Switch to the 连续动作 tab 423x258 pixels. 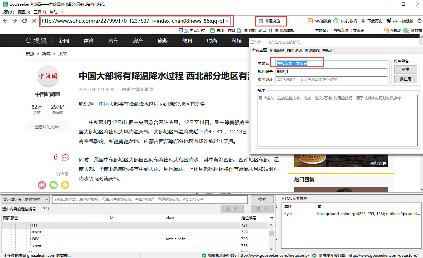click(312, 50)
